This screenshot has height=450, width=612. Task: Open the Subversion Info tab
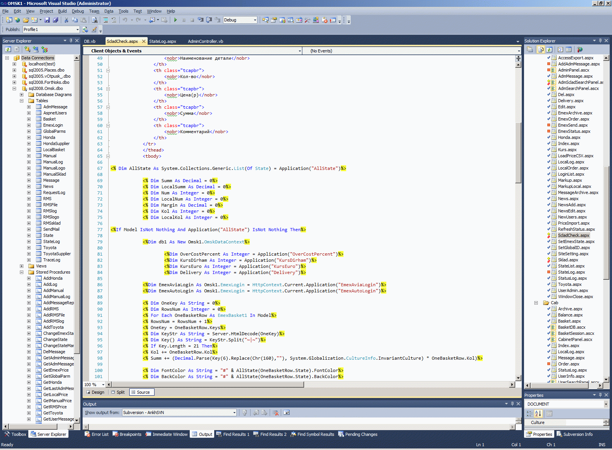pyautogui.click(x=575, y=434)
